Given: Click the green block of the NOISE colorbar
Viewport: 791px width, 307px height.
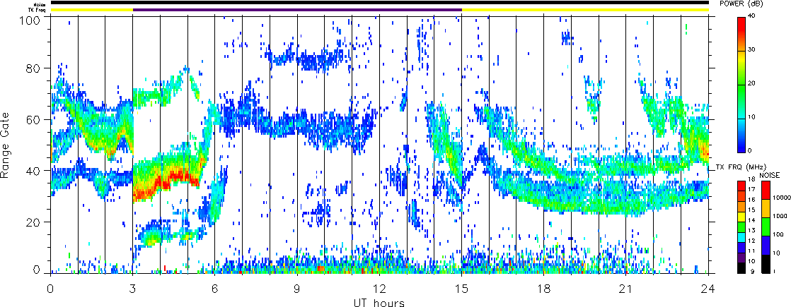Looking at the screenshot, I should [766, 227].
